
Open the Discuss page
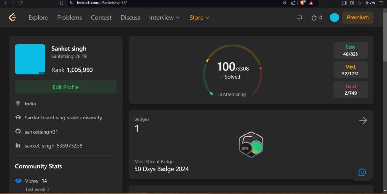tap(130, 17)
